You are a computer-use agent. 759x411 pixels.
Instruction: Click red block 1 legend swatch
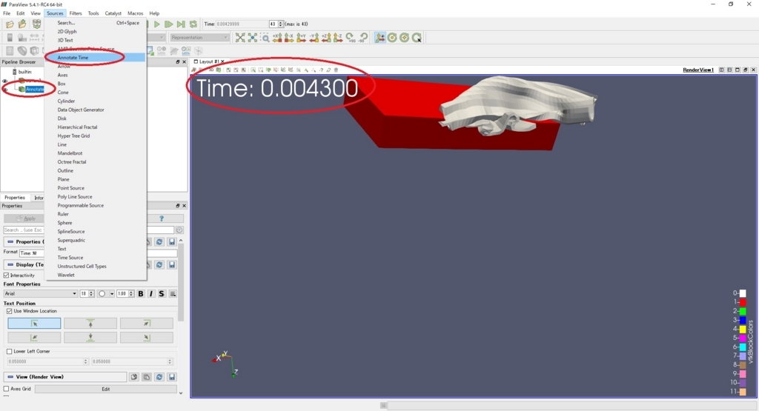(743, 301)
